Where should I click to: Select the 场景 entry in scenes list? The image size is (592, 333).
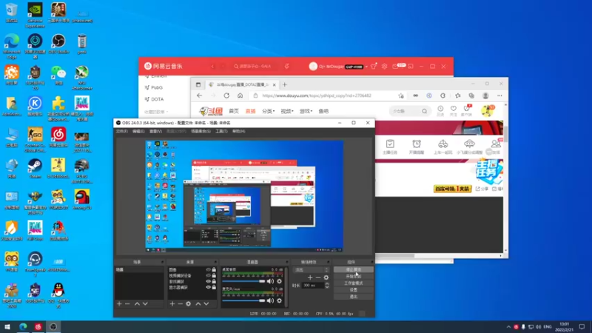pyautogui.click(x=139, y=270)
